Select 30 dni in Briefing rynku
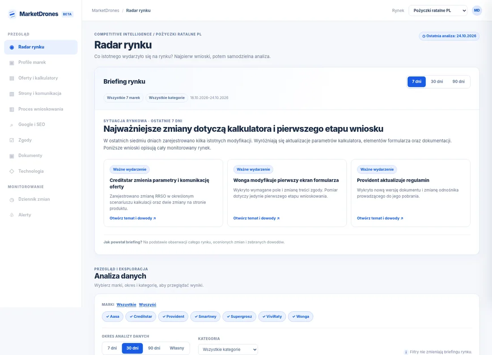This screenshot has height=355, width=492. coord(437,81)
